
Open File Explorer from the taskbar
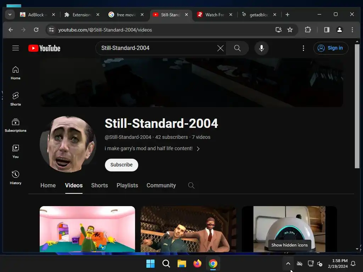(x=182, y=263)
